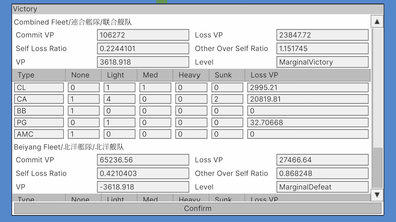Select Combined Fleet Commit VP field
This screenshot has width=396, height=222.
tap(143, 35)
